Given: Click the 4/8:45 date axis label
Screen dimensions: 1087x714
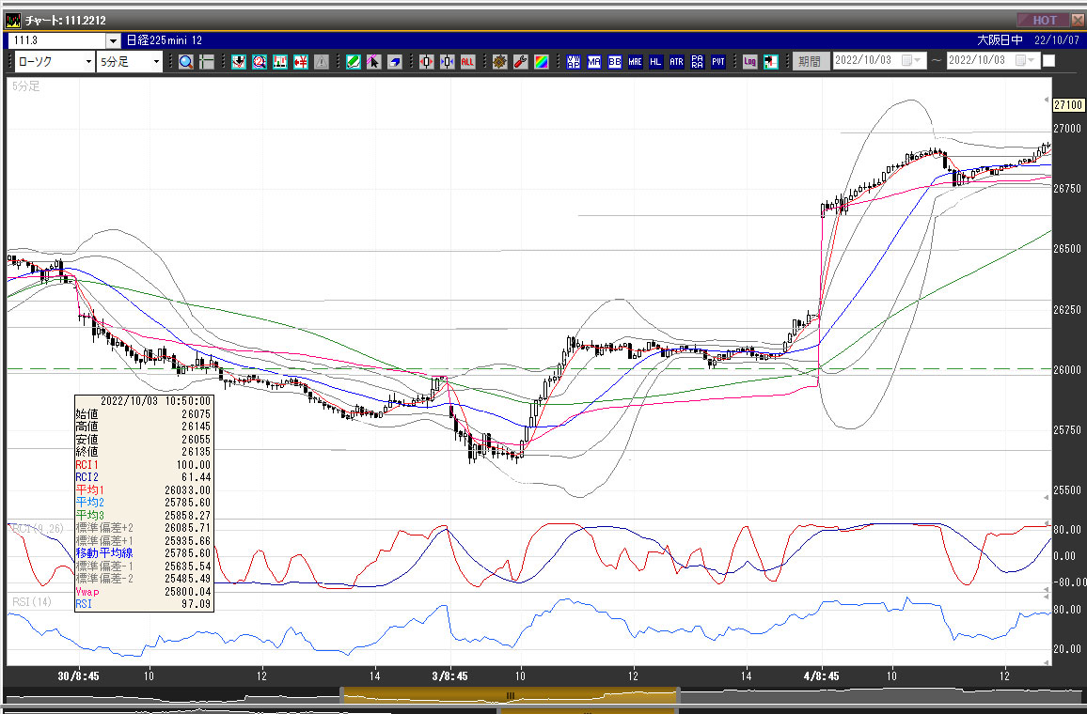Looking at the screenshot, I should point(822,675).
